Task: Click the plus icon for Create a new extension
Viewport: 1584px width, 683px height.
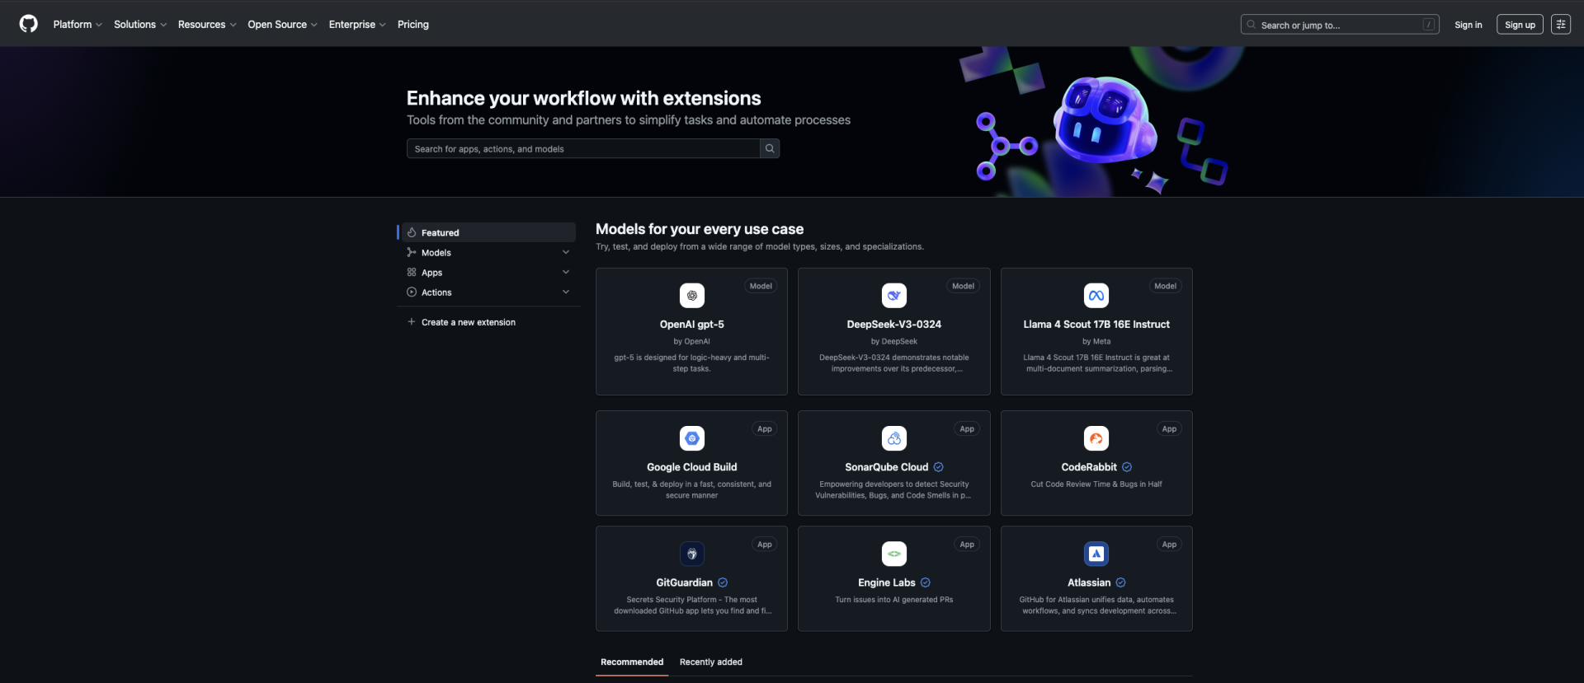Action: 412,322
